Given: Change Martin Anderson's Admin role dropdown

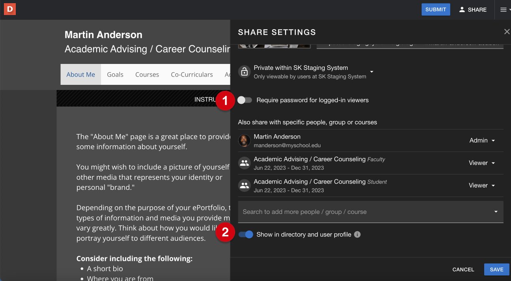Looking at the screenshot, I should point(482,140).
